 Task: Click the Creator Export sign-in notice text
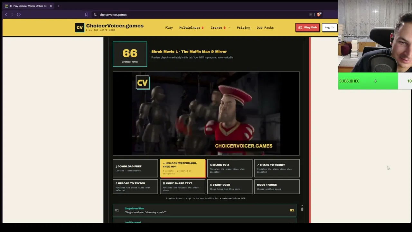tap(206, 198)
